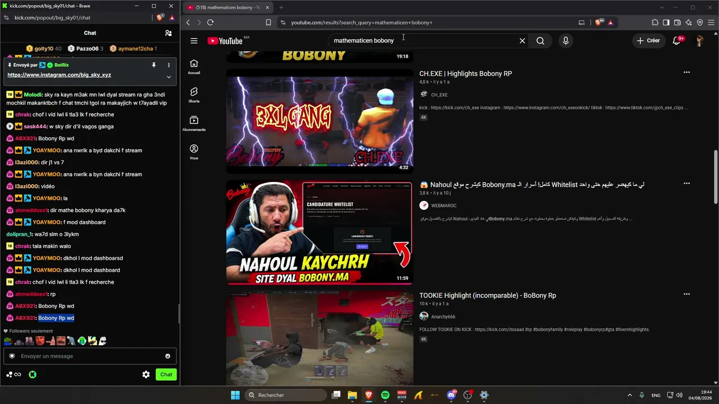Open the channel points infinity icon
The width and height of the screenshot is (719, 404).
coord(14,374)
